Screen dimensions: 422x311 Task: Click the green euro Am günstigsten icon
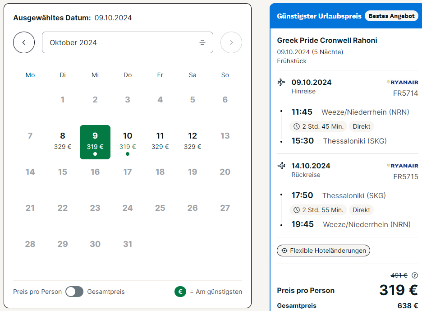pyautogui.click(x=180, y=292)
